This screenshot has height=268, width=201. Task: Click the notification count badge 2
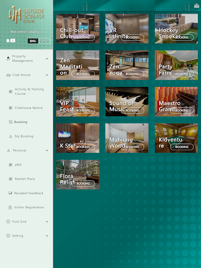click(x=13, y=41)
